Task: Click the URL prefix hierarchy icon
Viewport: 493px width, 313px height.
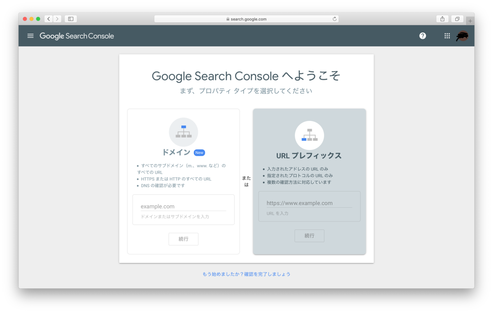Action: (309, 135)
